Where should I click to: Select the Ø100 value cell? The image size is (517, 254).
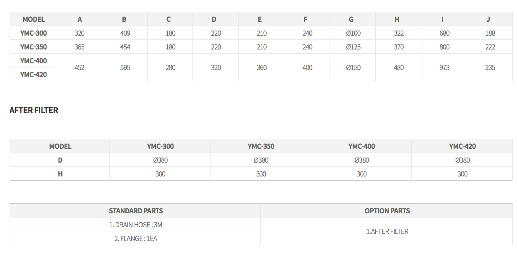click(x=353, y=33)
